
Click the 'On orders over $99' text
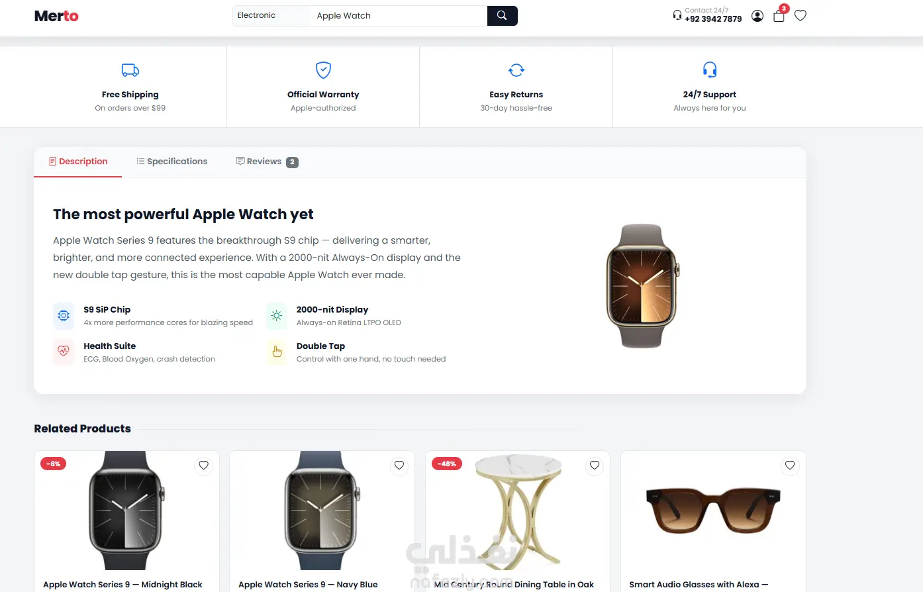(130, 108)
